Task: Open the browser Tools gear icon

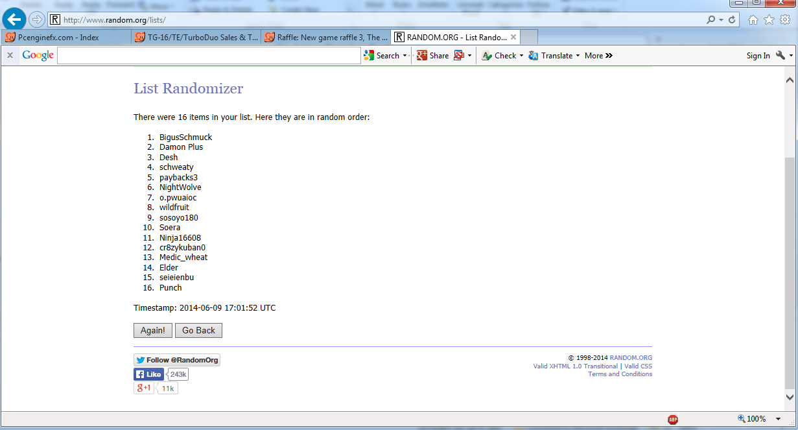Action: pyautogui.click(x=784, y=20)
